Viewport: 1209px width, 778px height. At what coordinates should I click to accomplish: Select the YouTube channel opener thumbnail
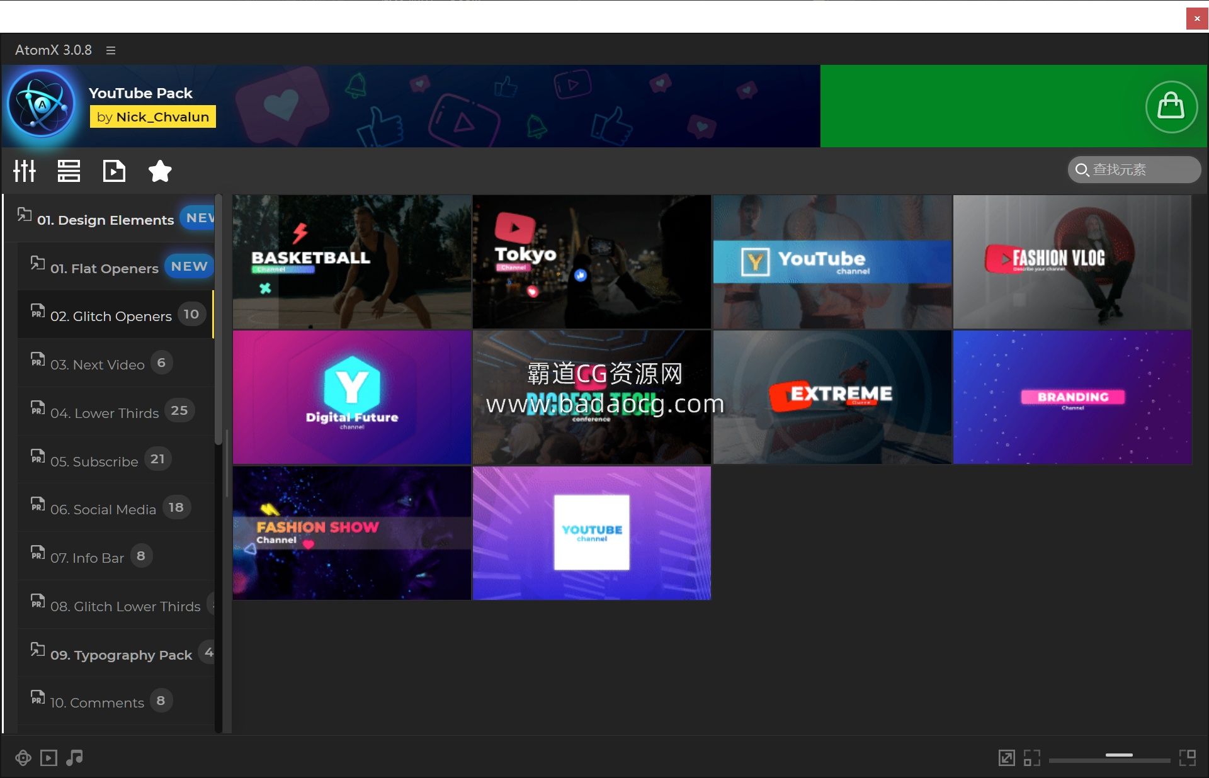click(x=832, y=262)
